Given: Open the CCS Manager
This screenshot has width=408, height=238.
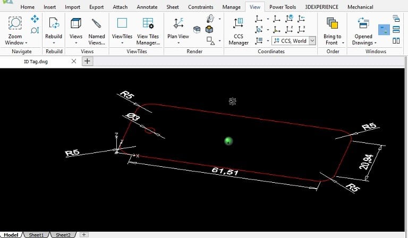Looking at the screenshot, I should tap(239, 31).
